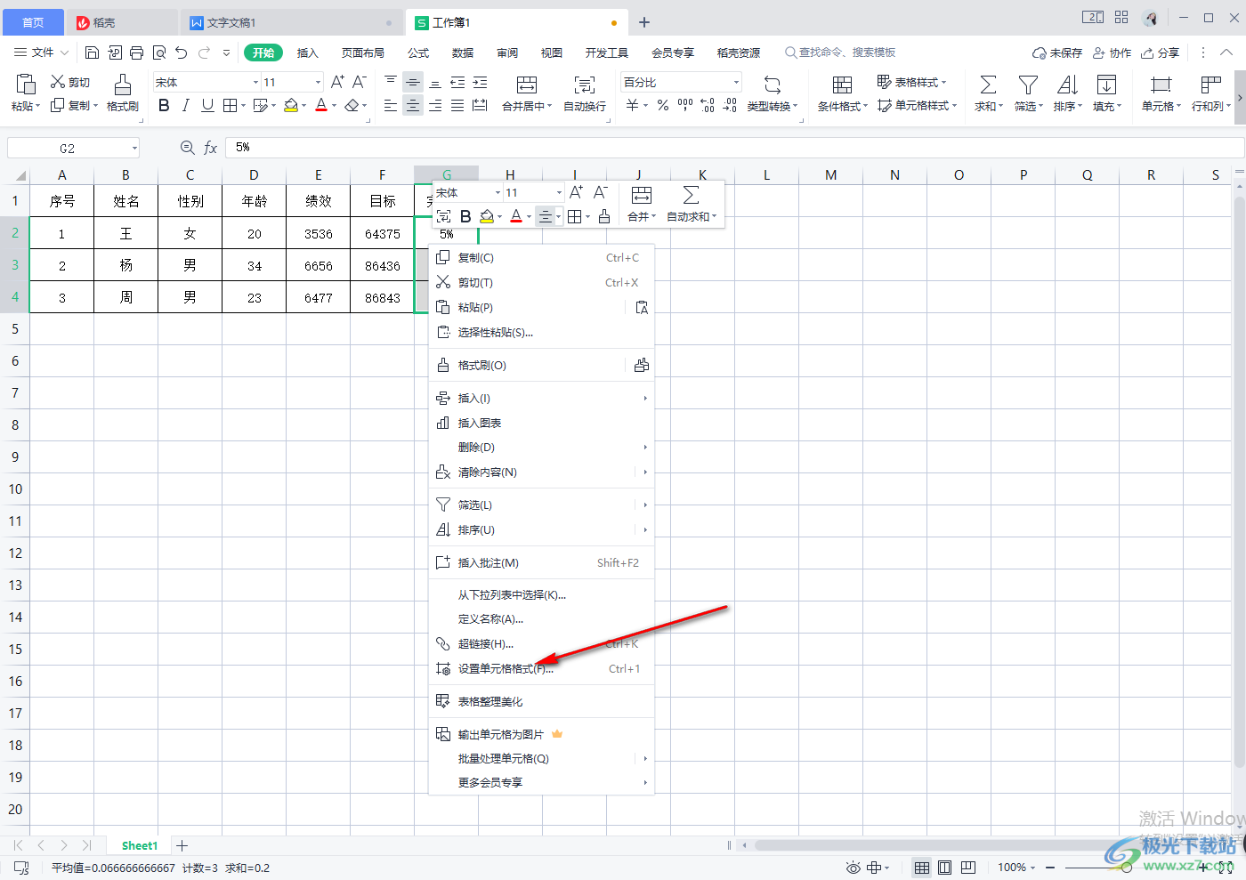The width and height of the screenshot is (1246, 880).
Task: Open the 插入 ribbon tab
Action: 307,52
